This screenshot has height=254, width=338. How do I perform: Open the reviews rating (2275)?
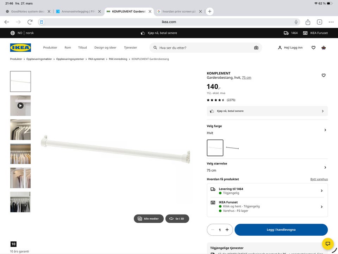pos(221,100)
